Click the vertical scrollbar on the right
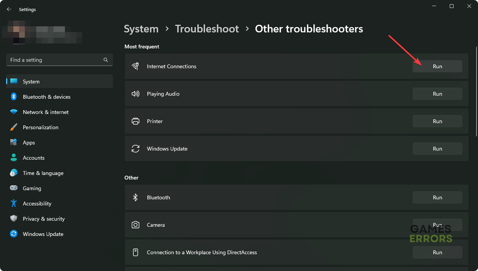 click(476, 91)
